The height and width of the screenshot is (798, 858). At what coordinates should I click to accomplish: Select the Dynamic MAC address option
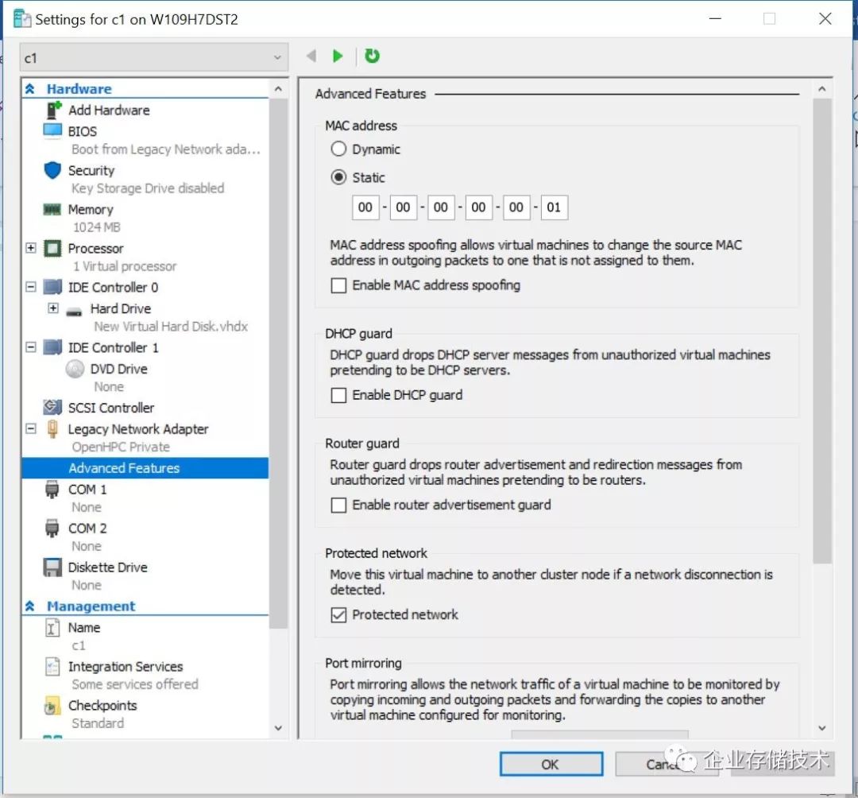click(339, 149)
